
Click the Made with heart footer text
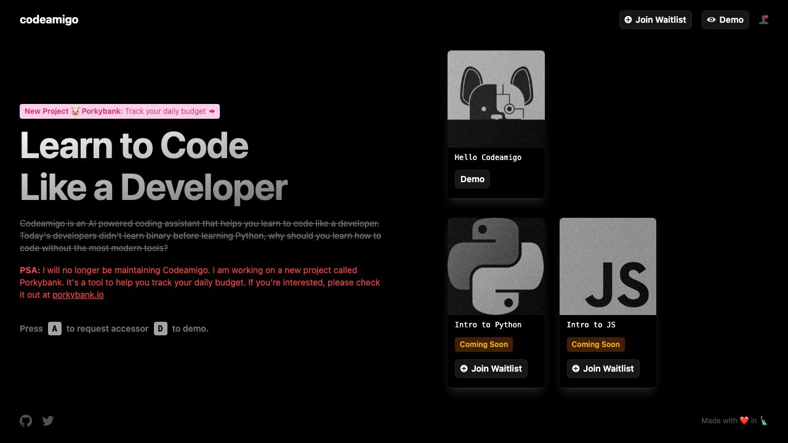[x=735, y=421]
